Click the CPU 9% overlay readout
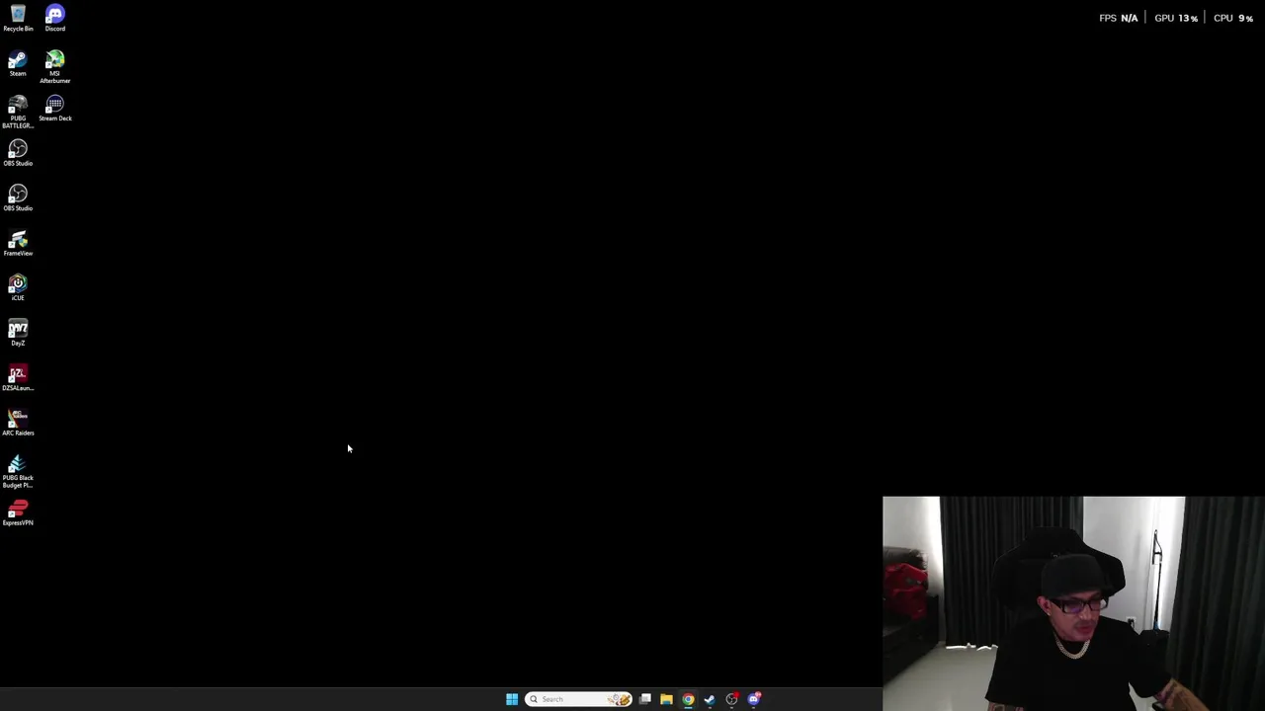Viewport: 1265px width, 711px height. click(1233, 18)
